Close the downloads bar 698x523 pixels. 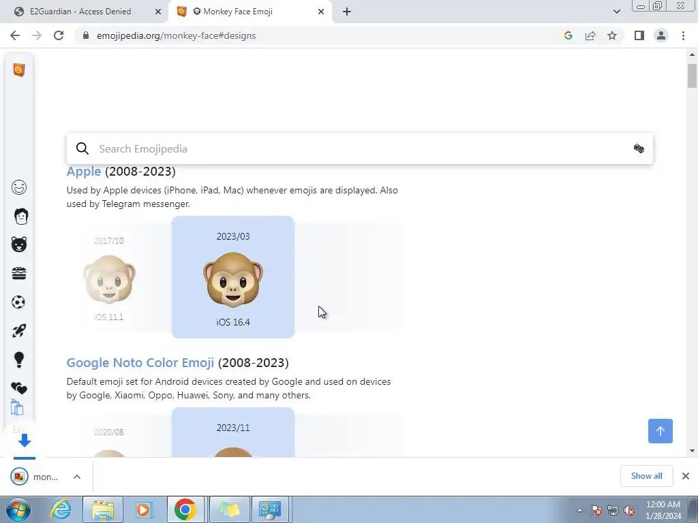pyautogui.click(x=686, y=476)
